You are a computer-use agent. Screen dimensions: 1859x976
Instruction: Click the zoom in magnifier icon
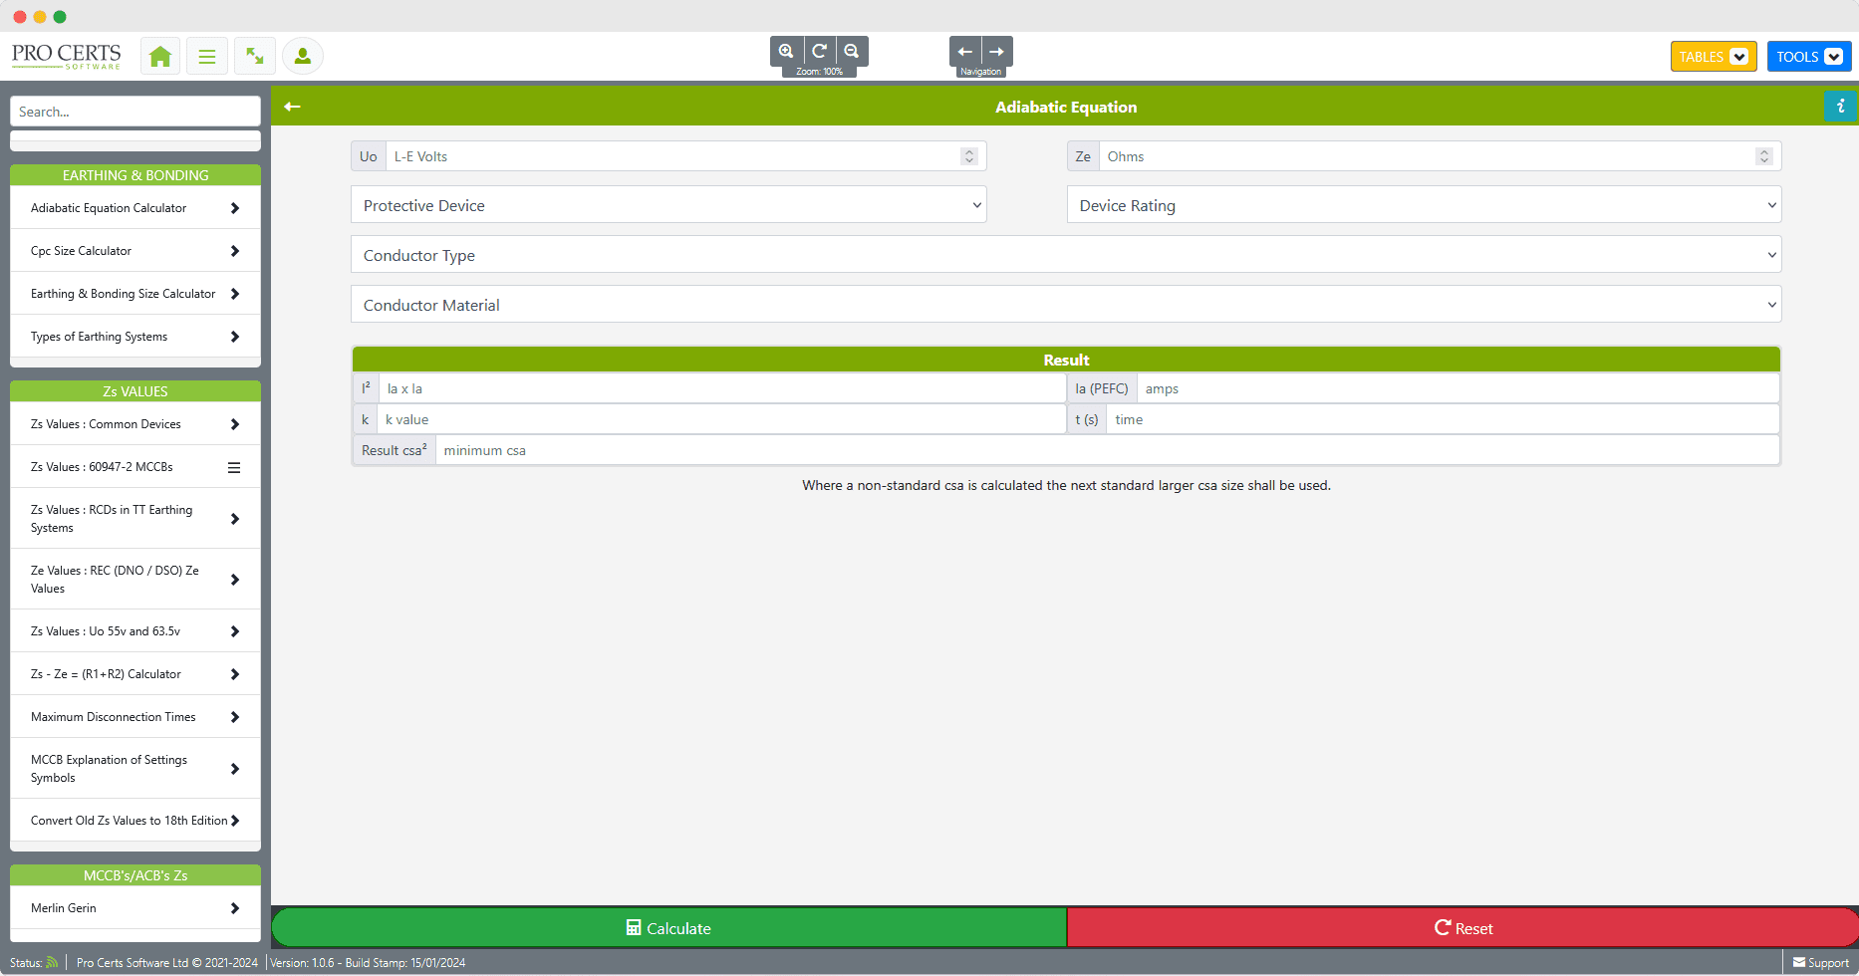(x=786, y=51)
